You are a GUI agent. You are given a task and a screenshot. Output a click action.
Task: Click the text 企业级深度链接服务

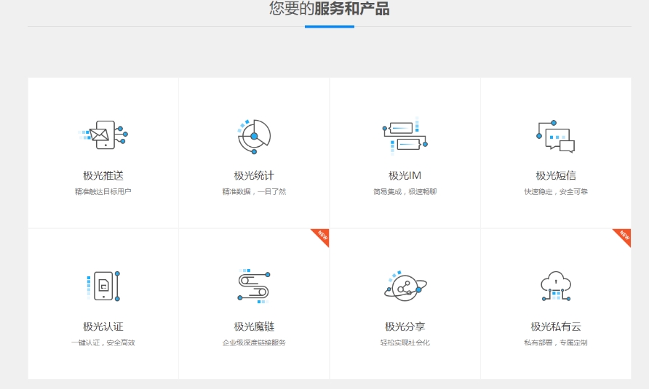click(x=254, y=342)
